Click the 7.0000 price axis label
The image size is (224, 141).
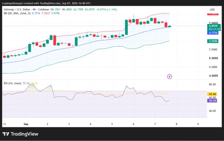point(213,23)
